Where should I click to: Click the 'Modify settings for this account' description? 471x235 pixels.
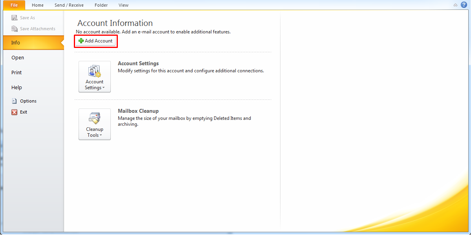(x=191, y=71)
